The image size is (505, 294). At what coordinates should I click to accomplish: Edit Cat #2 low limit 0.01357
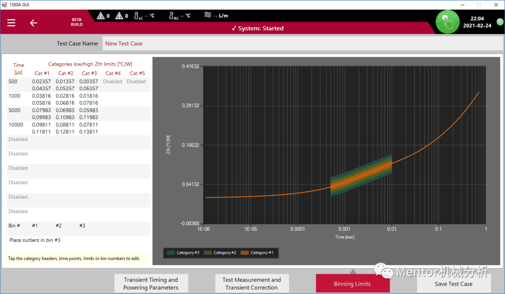point(65,81)
